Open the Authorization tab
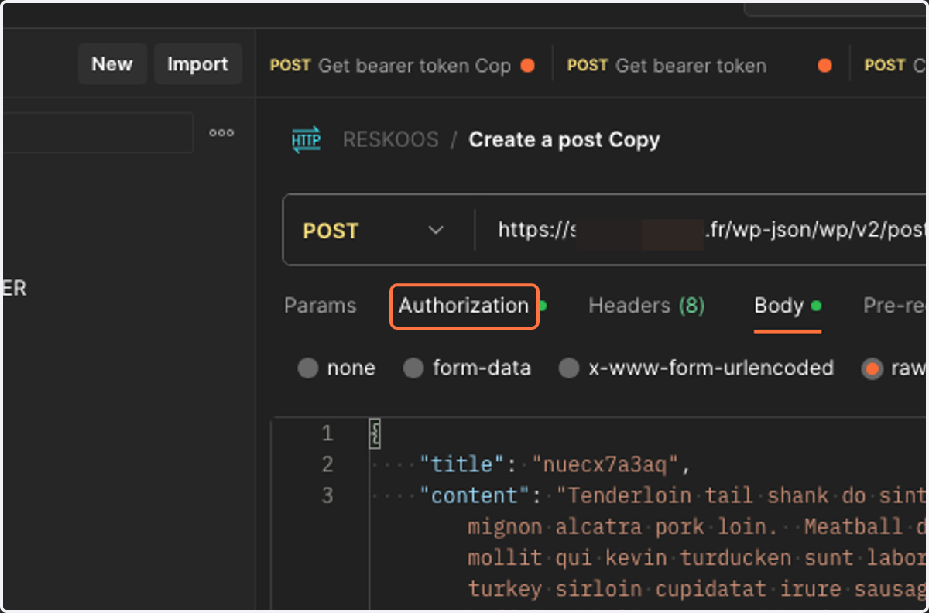 tap(464, 306)
